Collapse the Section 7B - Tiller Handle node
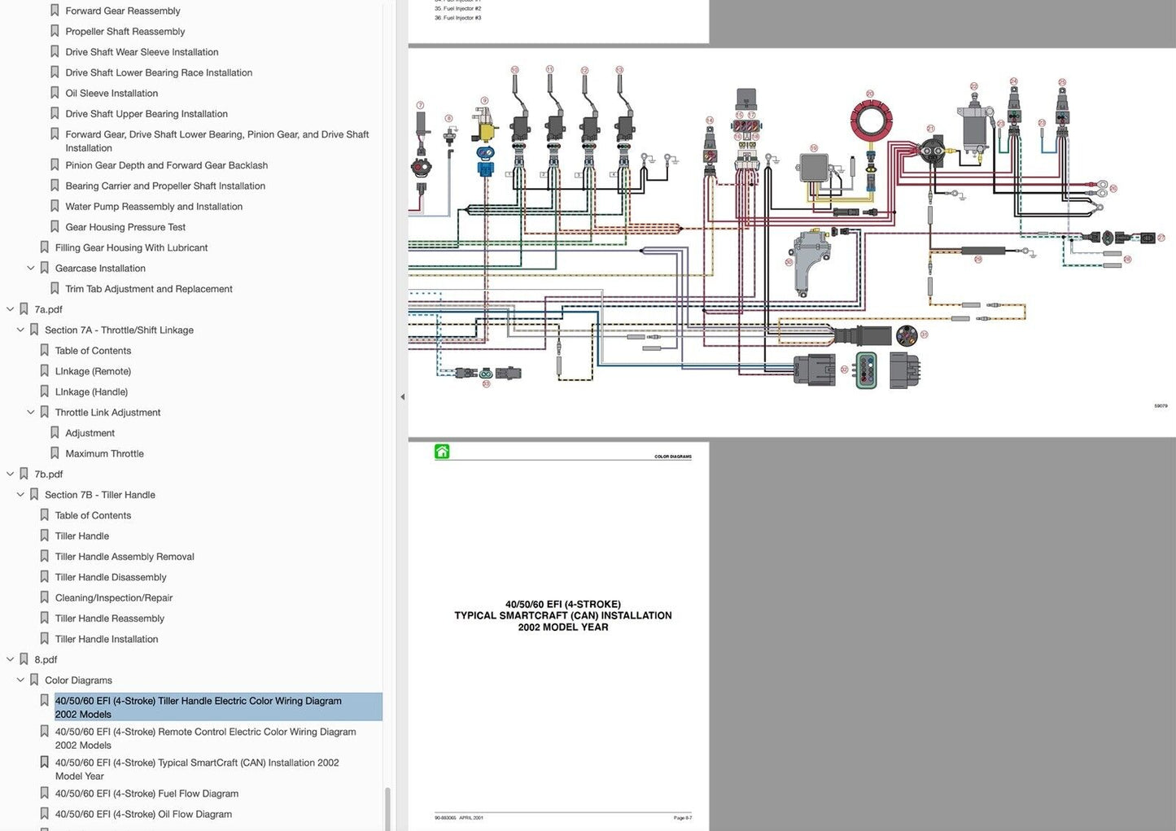1176x831 pixels. pos(20,494)
